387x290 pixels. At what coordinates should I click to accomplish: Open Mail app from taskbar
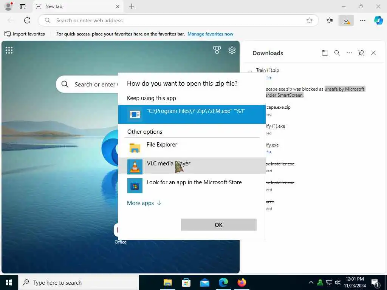coord(204,282)
